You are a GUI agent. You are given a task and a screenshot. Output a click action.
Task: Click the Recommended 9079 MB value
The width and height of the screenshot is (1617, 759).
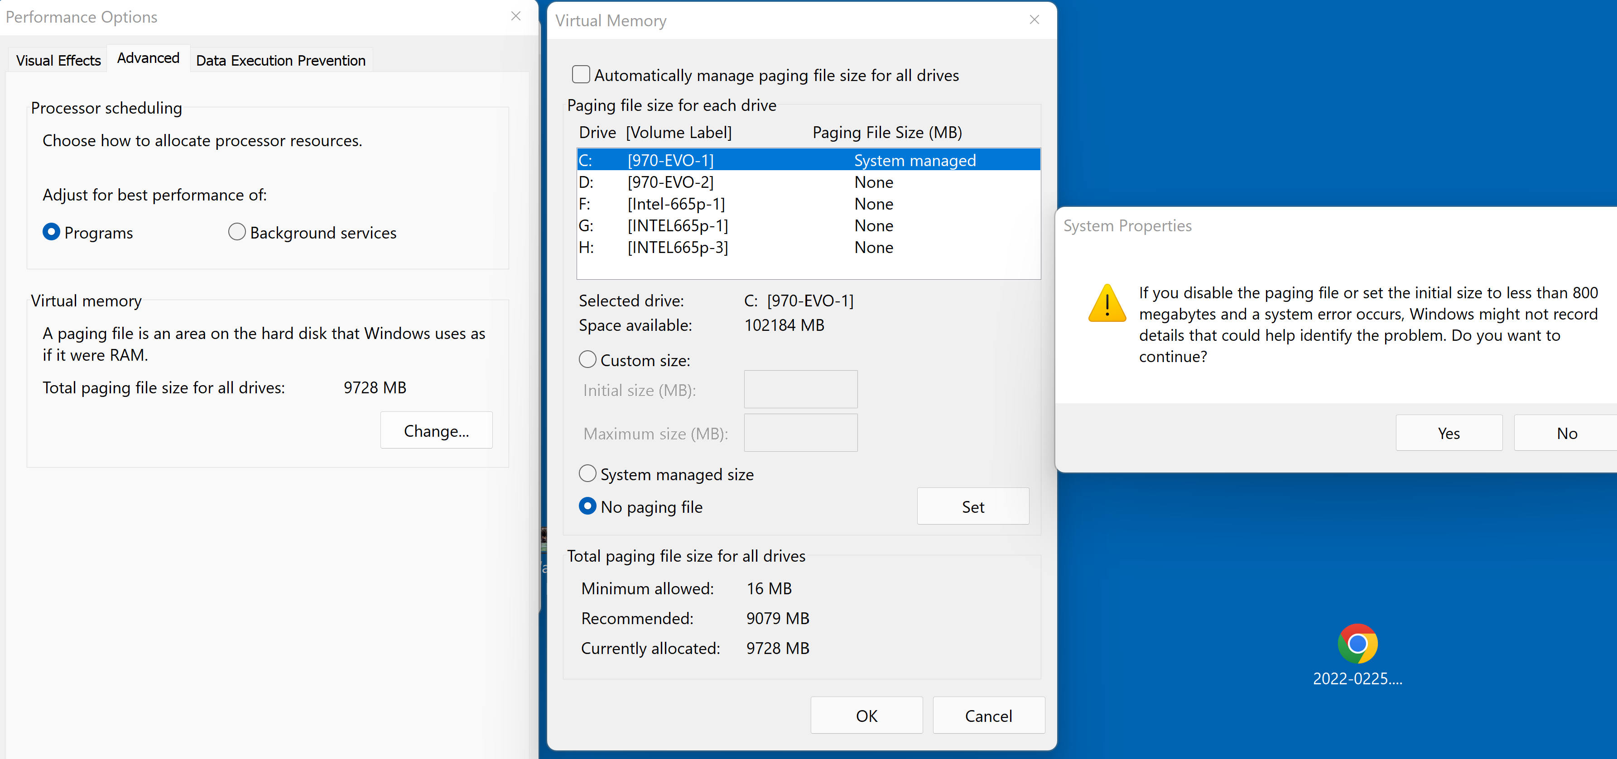[777, 619]
